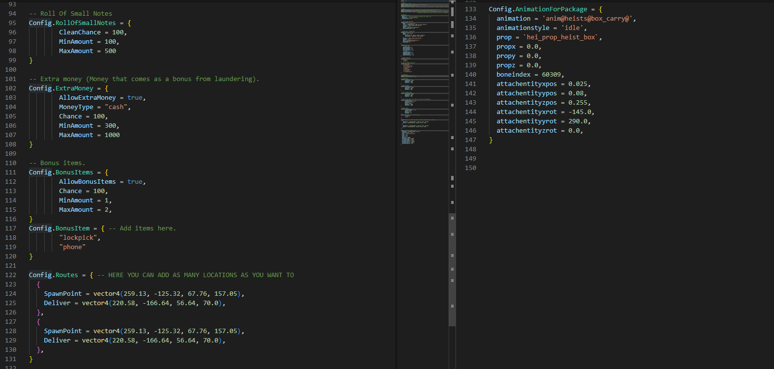The width and height of the screenshot is (774, 369).
Task: Click the attachentityxrot value -145.0
Action: (579, 112)
